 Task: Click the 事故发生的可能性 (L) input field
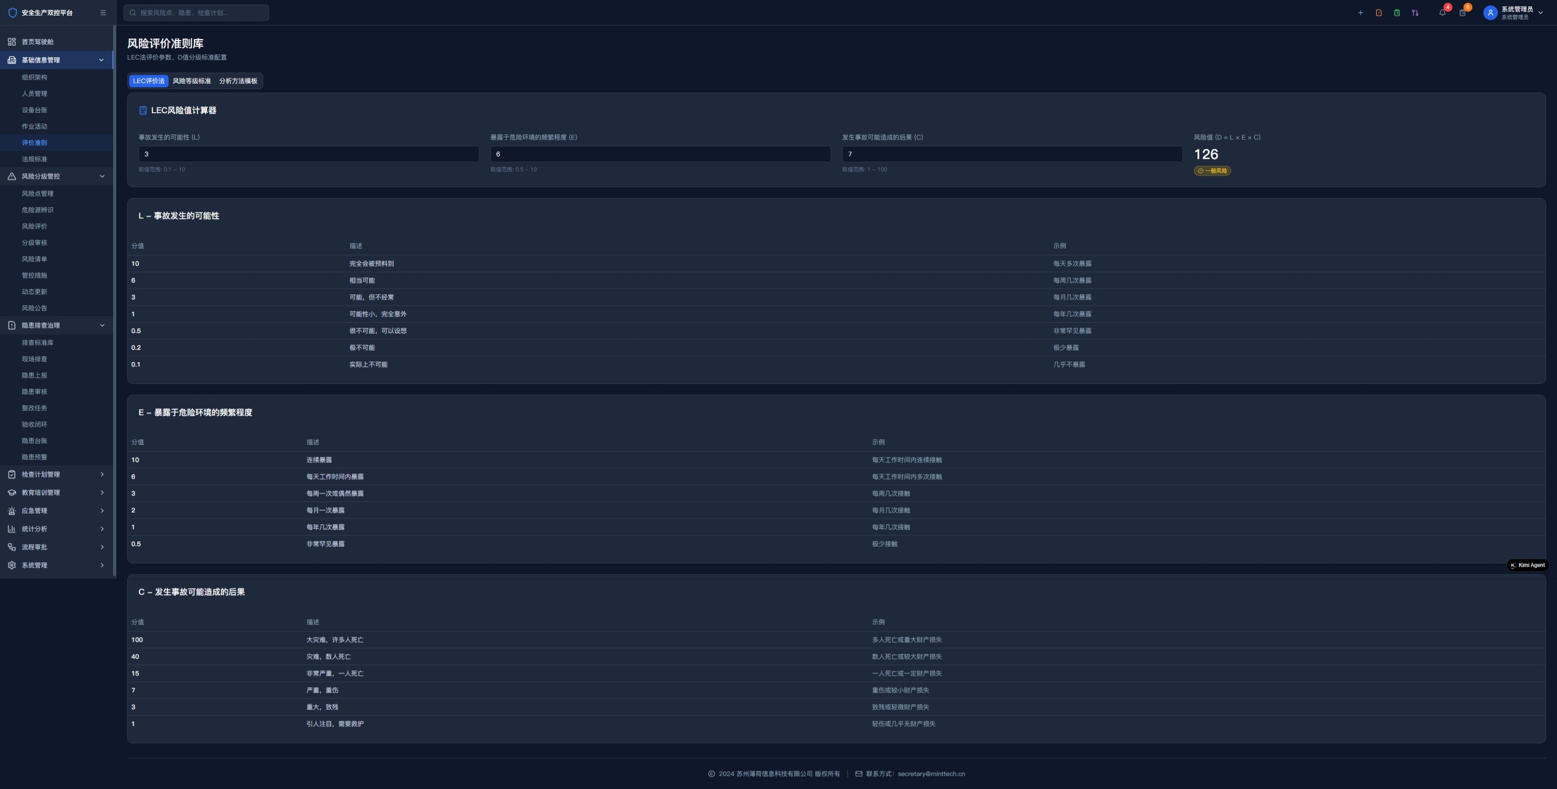308,154
